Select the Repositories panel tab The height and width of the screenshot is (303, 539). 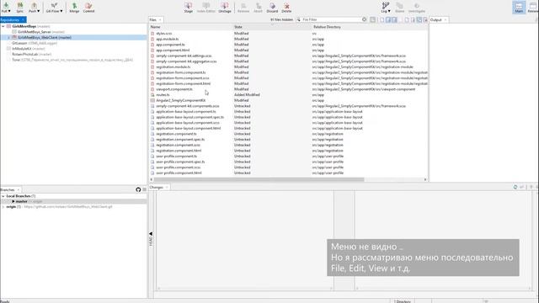[x=13, y=20]
